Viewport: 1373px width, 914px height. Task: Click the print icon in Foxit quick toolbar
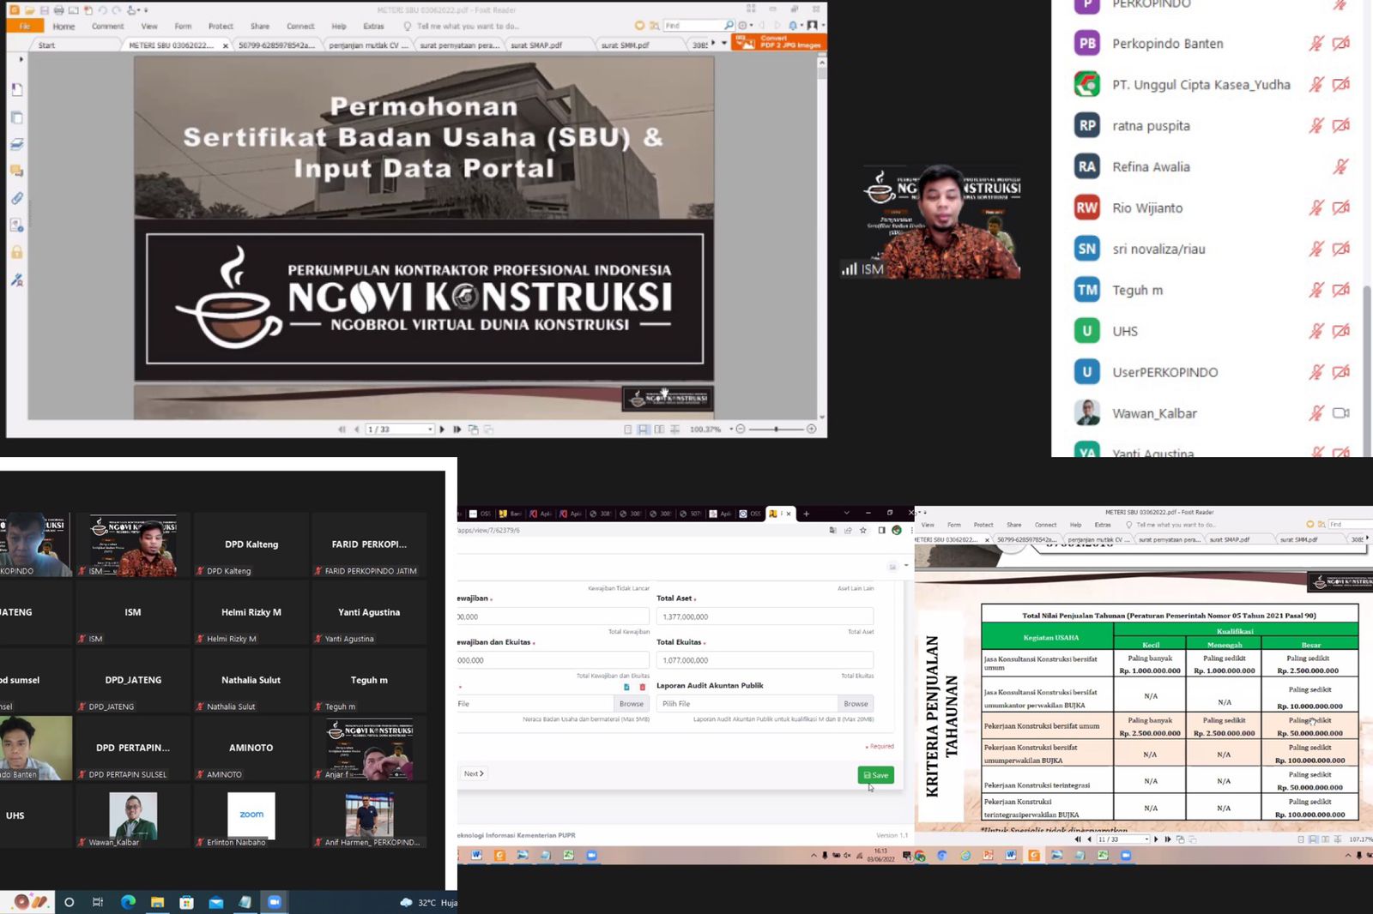coord(58,10)
